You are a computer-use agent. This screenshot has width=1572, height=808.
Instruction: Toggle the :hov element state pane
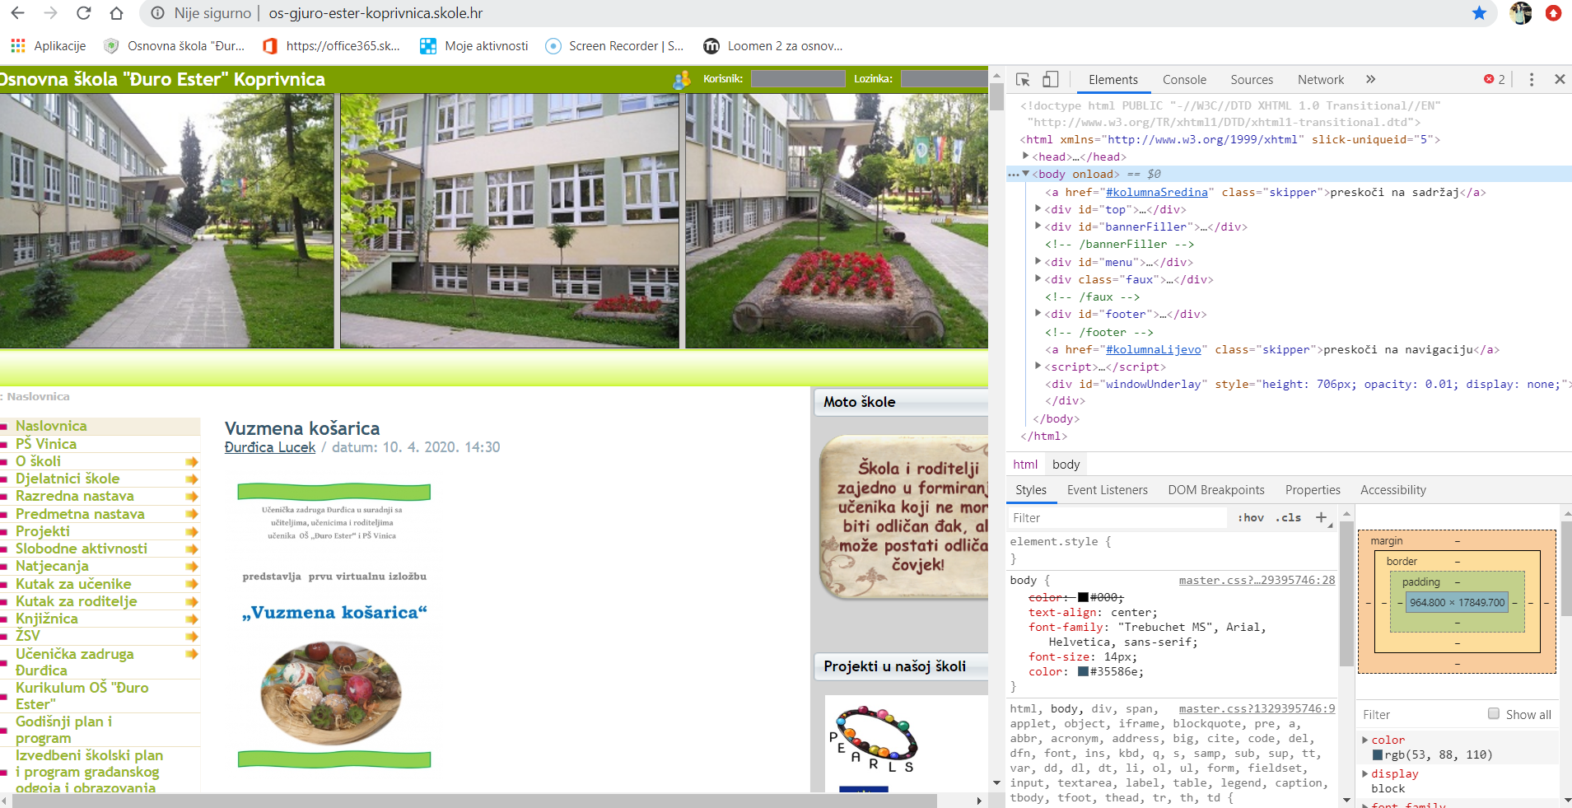(1250, 517)
